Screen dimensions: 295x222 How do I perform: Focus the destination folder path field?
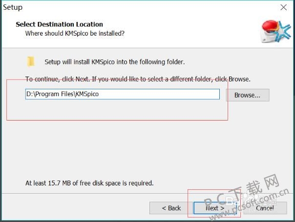tap(123, 94)
